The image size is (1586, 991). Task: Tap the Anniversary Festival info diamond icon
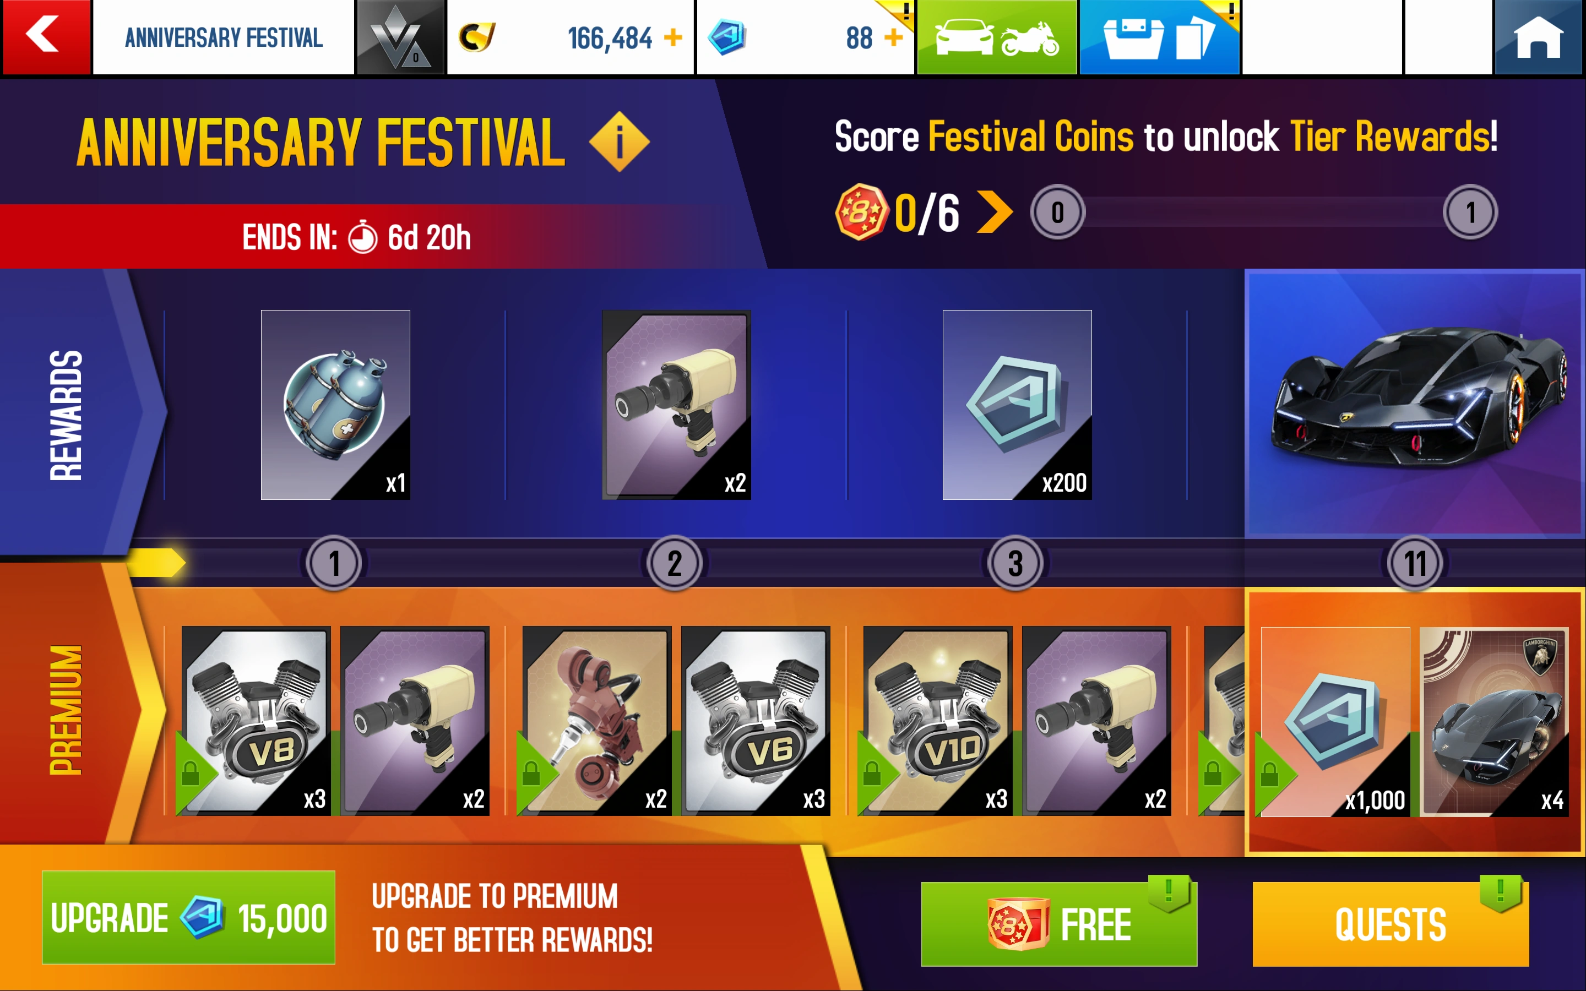pyautogui.click(x=618, y=141)
